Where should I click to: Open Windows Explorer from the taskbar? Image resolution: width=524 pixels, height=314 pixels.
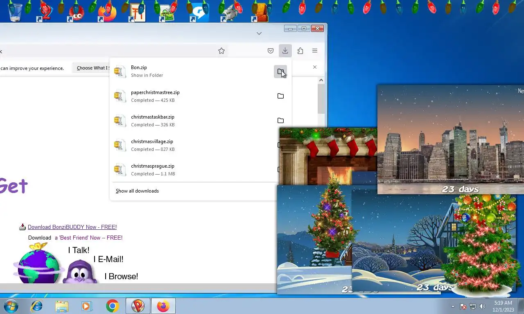pos(62,306)
